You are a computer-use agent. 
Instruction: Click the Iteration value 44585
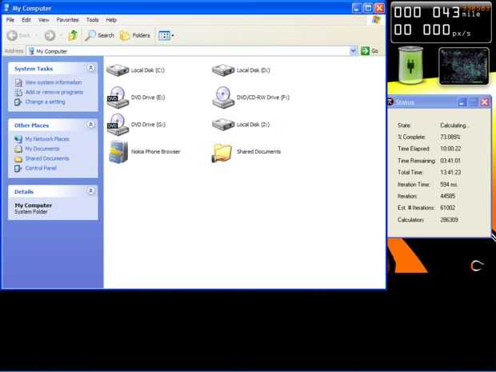(448, 196)
